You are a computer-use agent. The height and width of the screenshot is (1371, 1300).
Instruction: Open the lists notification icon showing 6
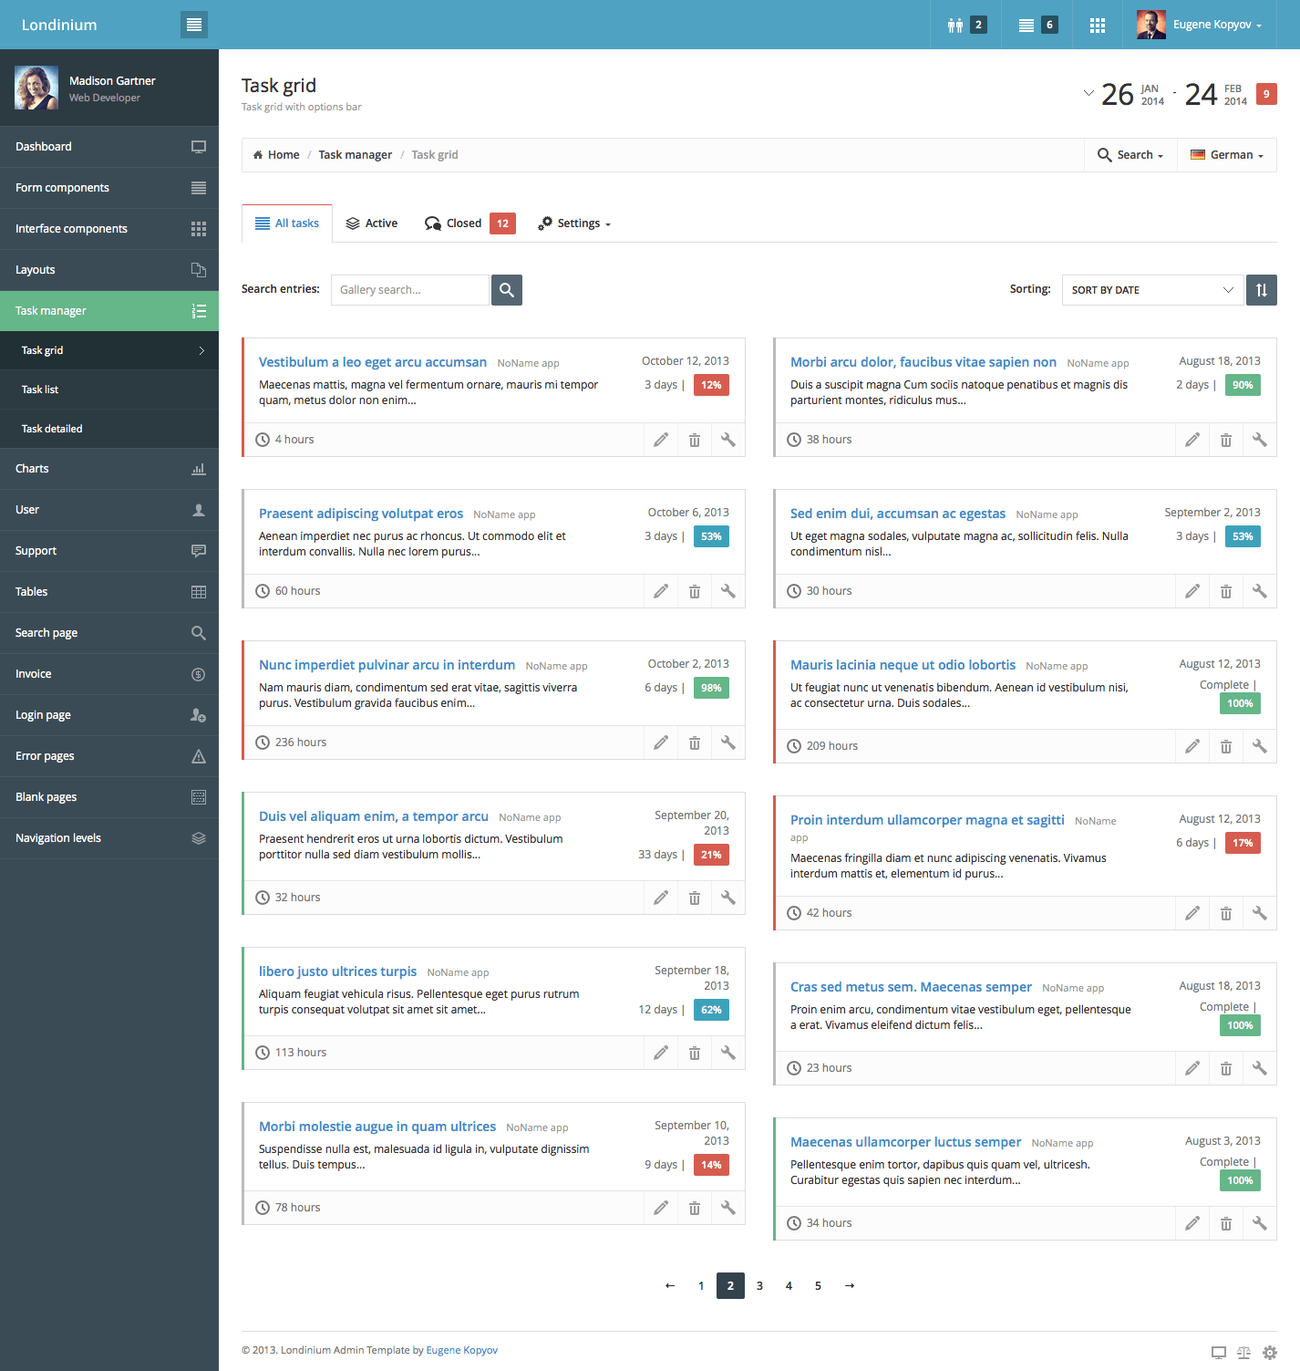[1037, 25]
